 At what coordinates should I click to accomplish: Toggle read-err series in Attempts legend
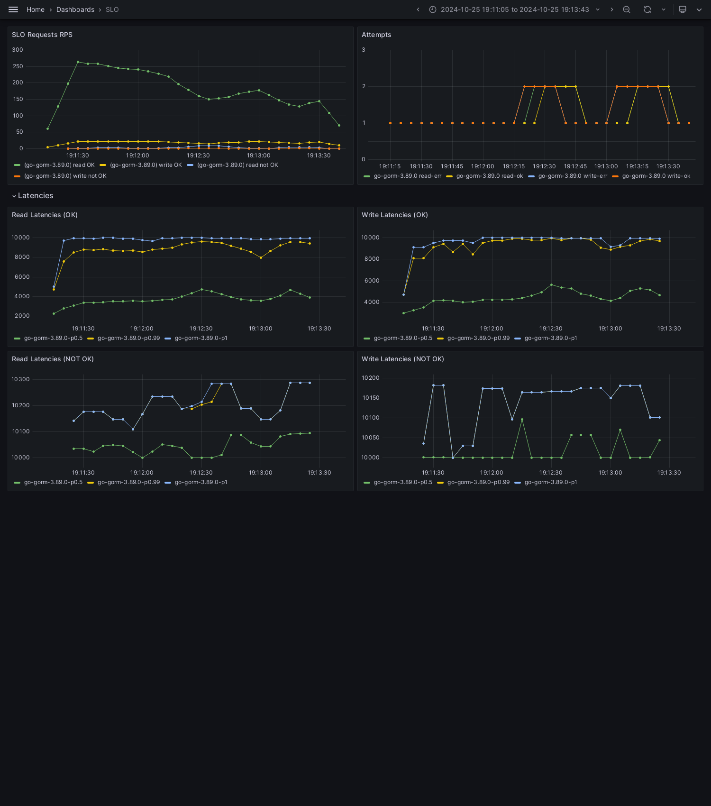click(408, 176)
